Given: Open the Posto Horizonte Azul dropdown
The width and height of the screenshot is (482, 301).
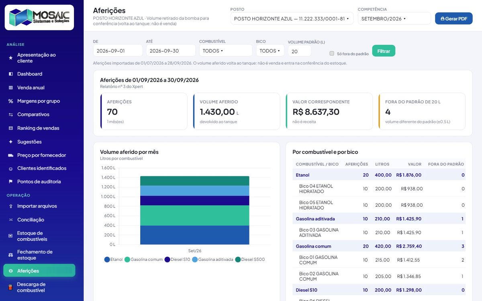Looking at the screenshot, I should click(292, 18).
